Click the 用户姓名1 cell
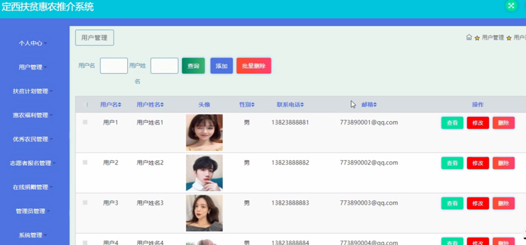This screenshot has width=526, height=245. pos(150,123)
